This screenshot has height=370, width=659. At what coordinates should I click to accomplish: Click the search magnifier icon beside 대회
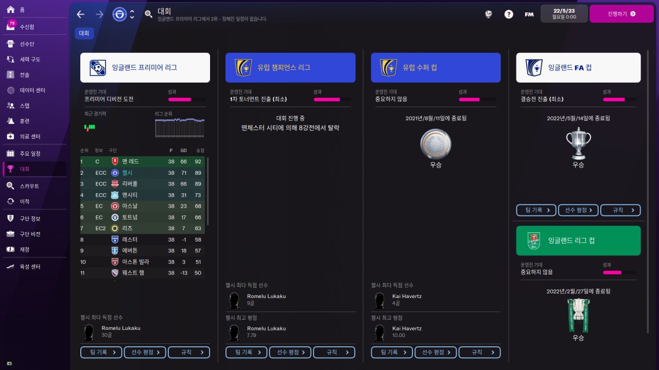click(148, 14)
